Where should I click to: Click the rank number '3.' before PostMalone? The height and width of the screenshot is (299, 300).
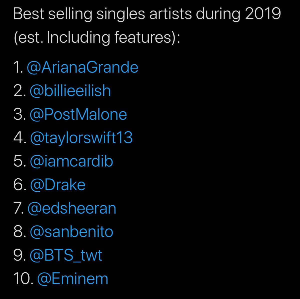[x=20, y=114]
